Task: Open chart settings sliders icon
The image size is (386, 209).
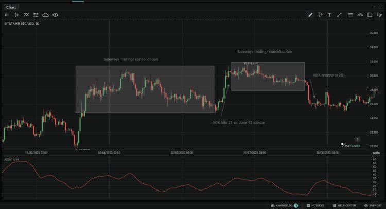Action: [36, 15]
